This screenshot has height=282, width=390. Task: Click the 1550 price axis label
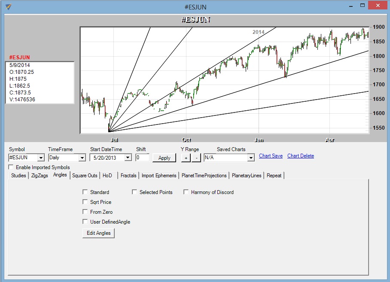378,128
